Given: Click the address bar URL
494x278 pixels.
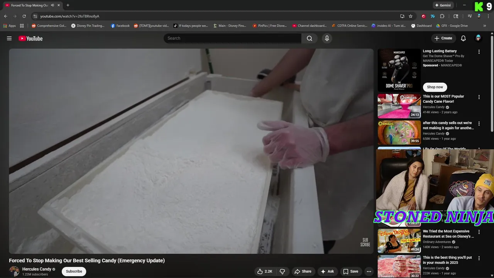Looking at the screenshot, I should pos(70,16).
